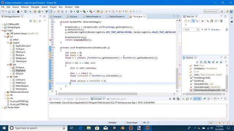Image resolution: width=234 pixels, height=131 pixels.
Task: Toggle Mark Occurrences highlighter icon
Action: (51, 11)
